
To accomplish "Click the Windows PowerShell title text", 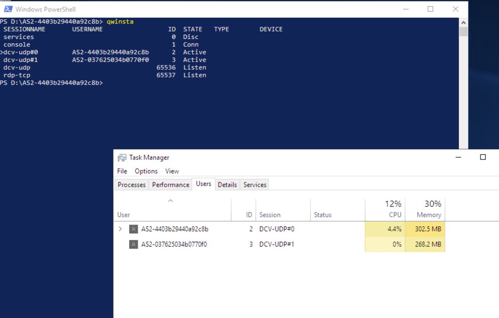I will (x=45, y=9).
